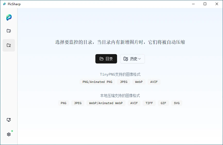Open the 历史 history dropdown
This screenshot has width=223, height=145.
[132, 59]
